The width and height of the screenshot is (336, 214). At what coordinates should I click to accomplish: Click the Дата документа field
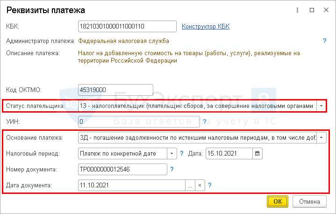click(132, 185)
